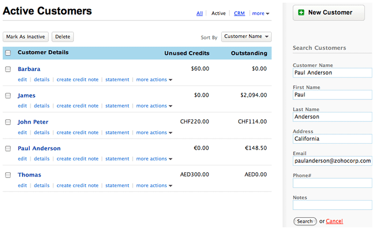Viewport: 375px width, 230px height.
Task: Expand more actions for James
Action: tap(154, 106)
